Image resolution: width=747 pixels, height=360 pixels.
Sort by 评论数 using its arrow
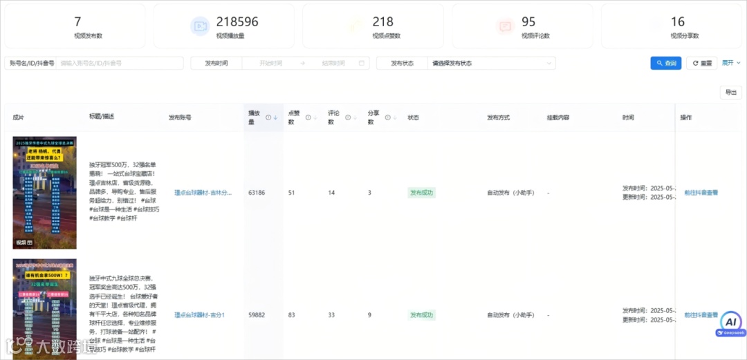click(355, 117)
